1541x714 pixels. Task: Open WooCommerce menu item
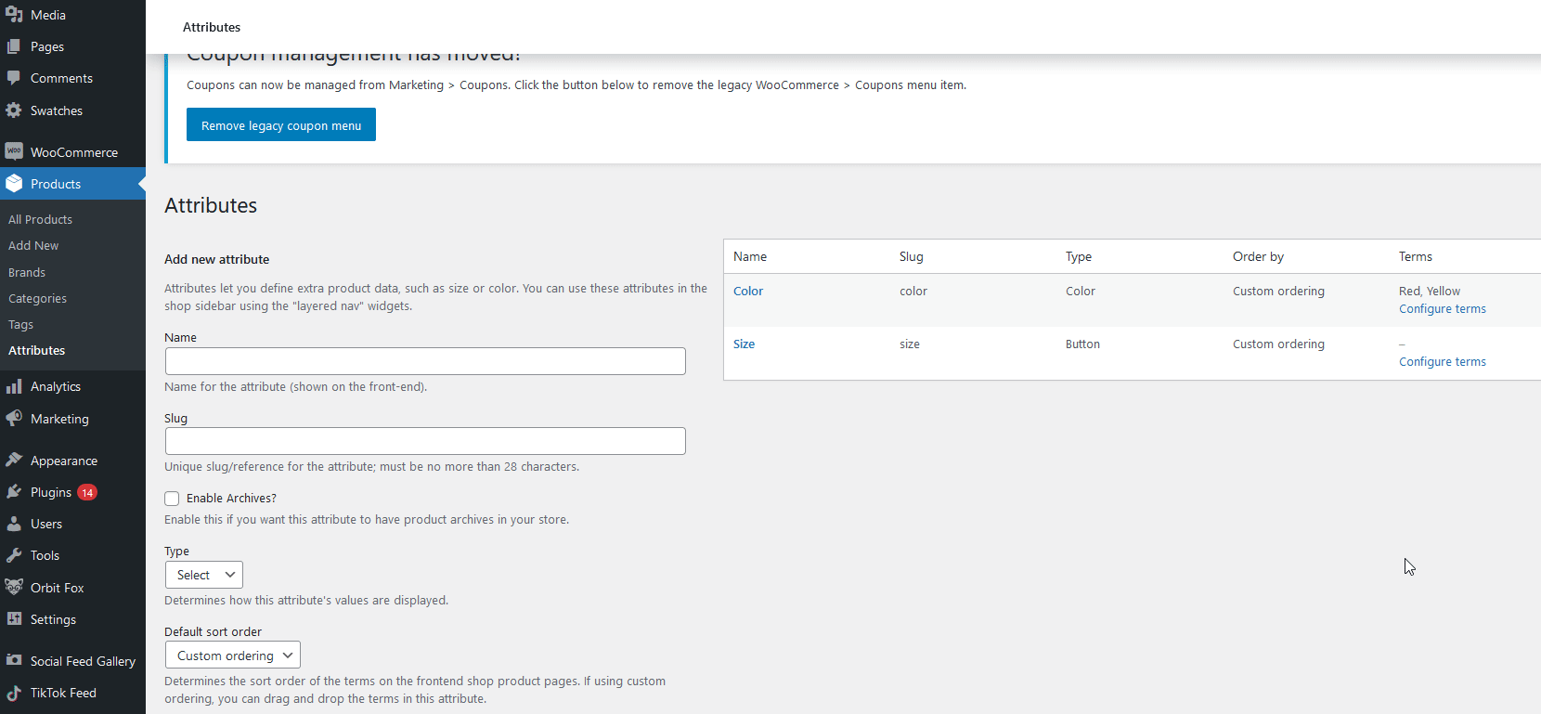pyautogui.click(x=74, y=152)
